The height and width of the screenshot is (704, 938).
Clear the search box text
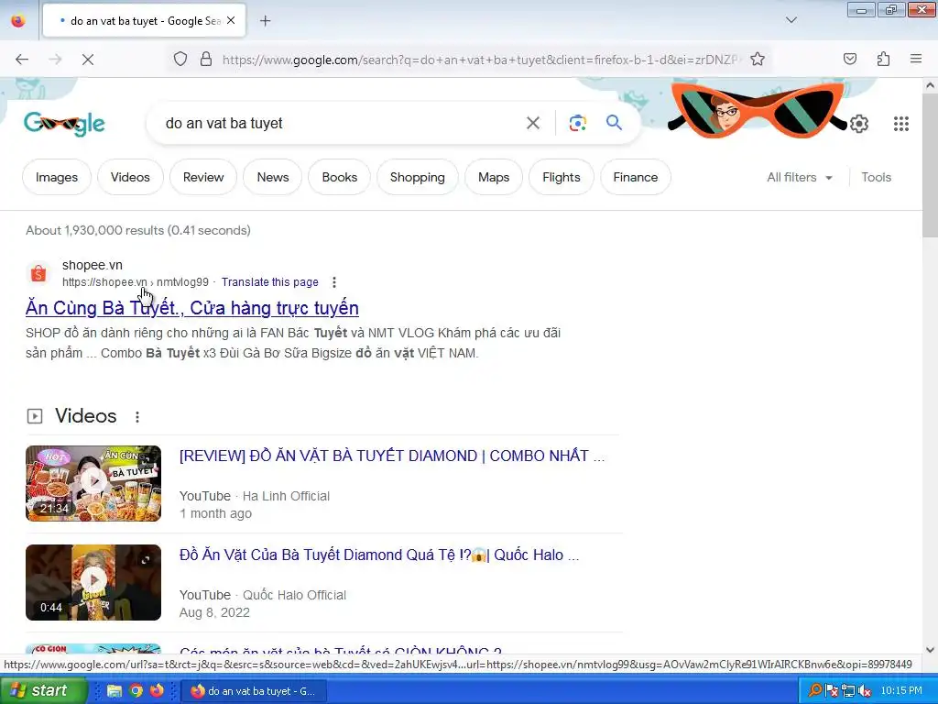coord(532,124)
